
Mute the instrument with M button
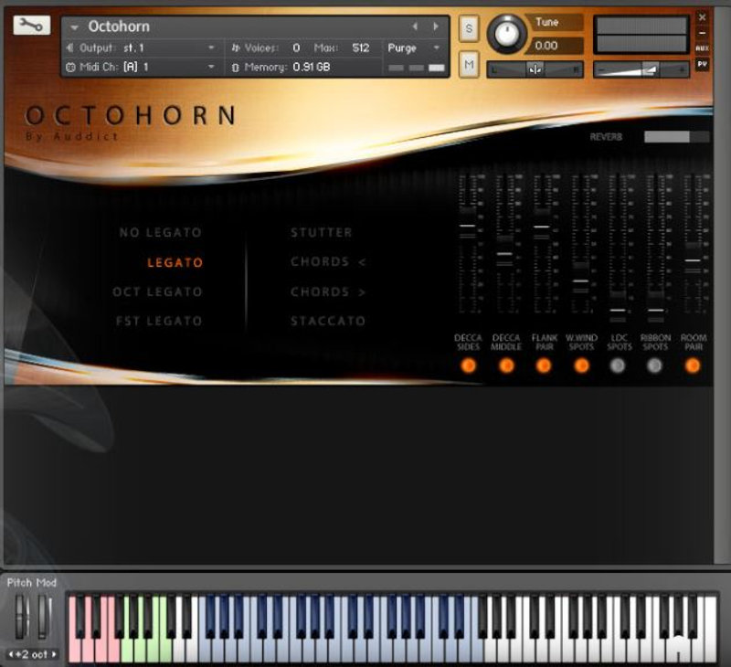coord(469,65)
